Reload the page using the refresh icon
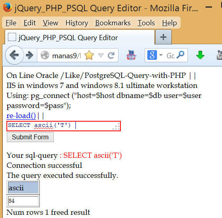This screenshot has width=222, height=218. 111,55
